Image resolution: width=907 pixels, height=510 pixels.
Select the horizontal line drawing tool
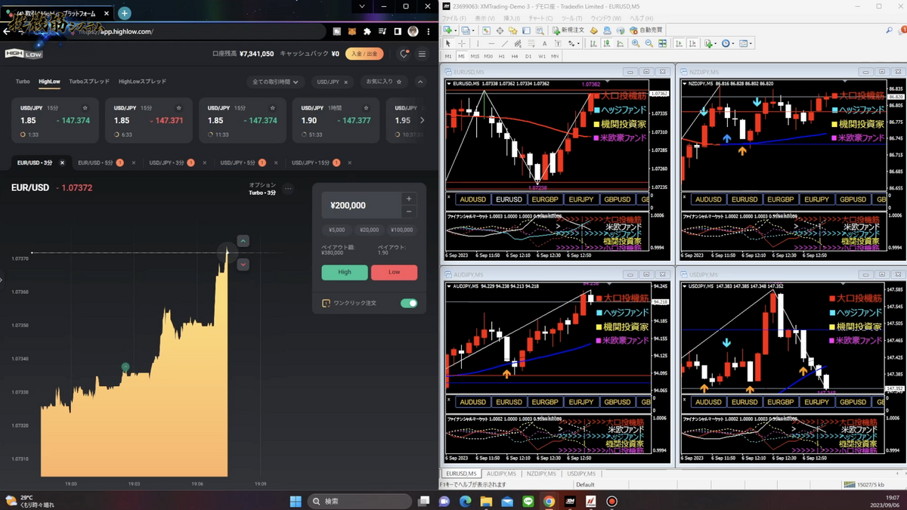pos(491,44)
